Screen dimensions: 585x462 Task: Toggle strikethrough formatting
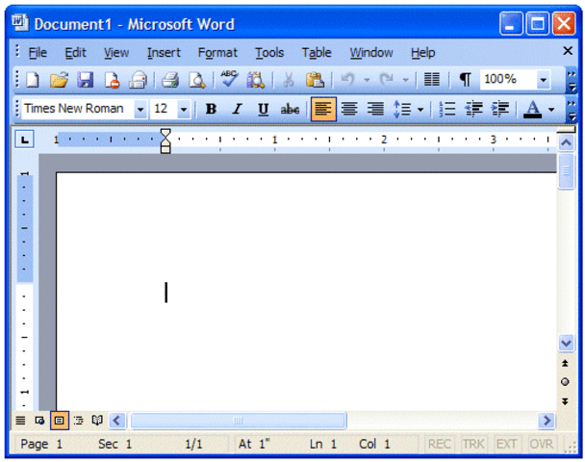pyautogui.click(x=290, y=109)
